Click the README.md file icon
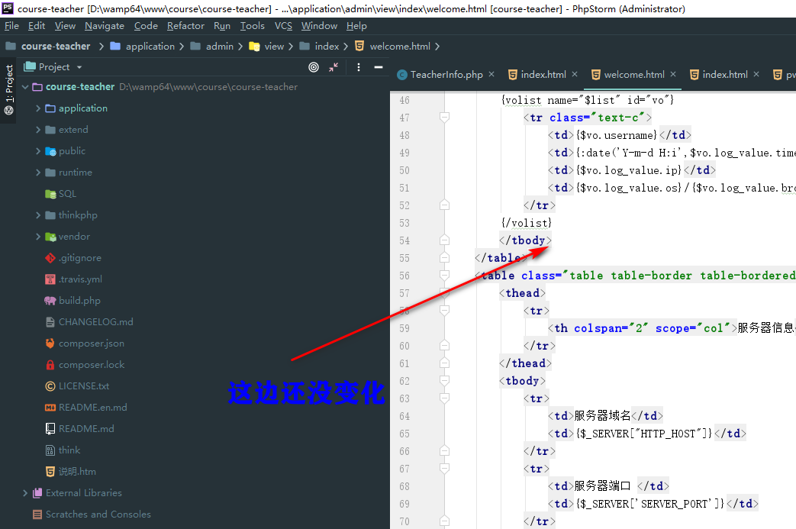This screenshot has height=529, width=796. pyautogui.click(x=50, y=428)
